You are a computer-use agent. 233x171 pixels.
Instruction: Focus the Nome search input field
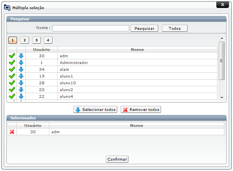click(91, 28)
